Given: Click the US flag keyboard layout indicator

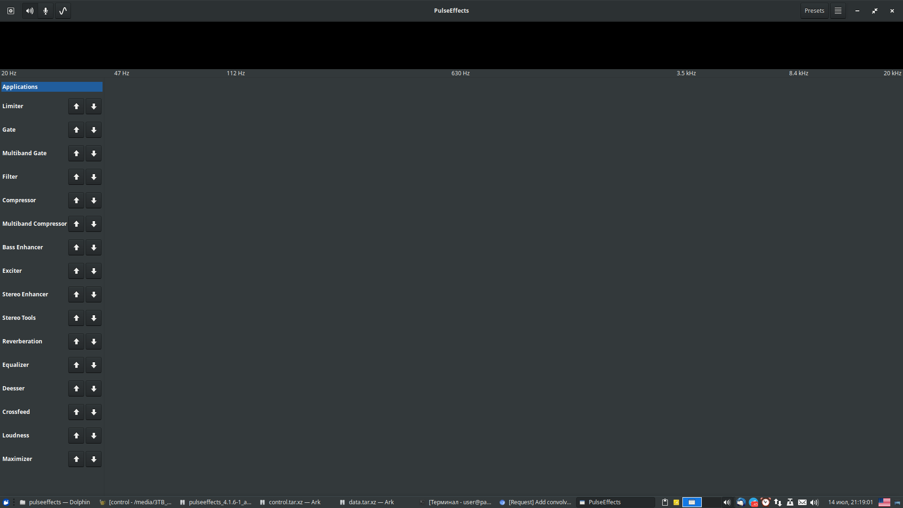Looking at the screenshot, I should tap(884, 502).
